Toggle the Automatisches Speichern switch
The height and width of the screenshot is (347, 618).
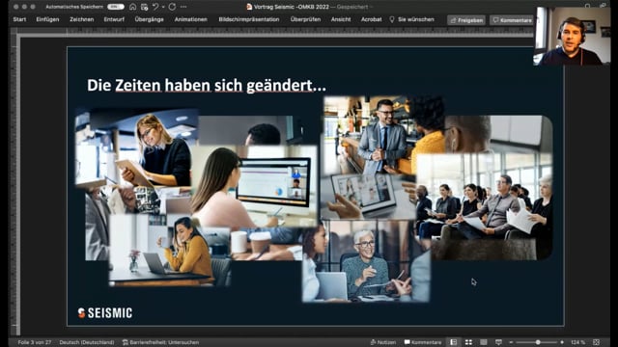coord(116,7)
